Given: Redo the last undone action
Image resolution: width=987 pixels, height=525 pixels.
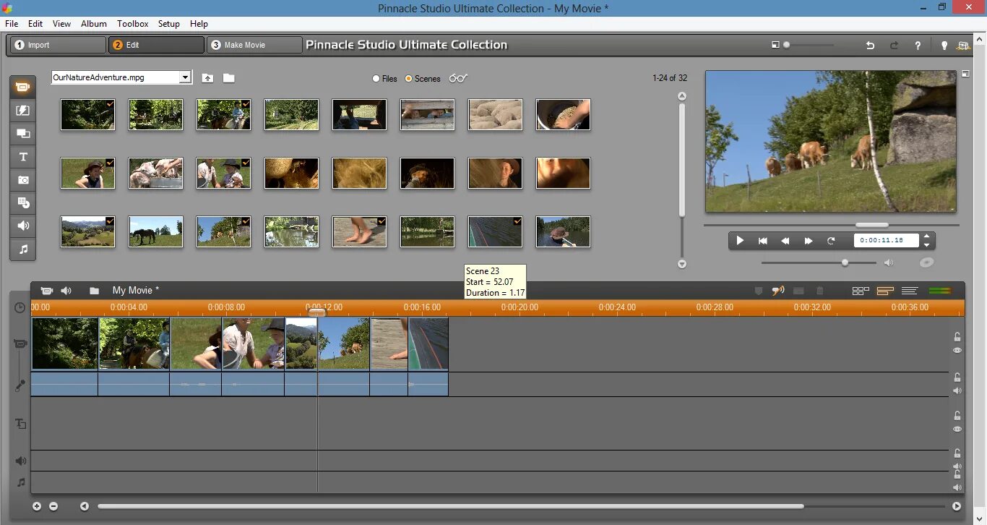Looking at the screenshot, I should click(x=894, y=46).
